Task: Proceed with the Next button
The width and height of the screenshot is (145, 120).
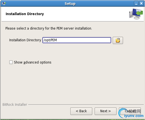Action: 105,111
